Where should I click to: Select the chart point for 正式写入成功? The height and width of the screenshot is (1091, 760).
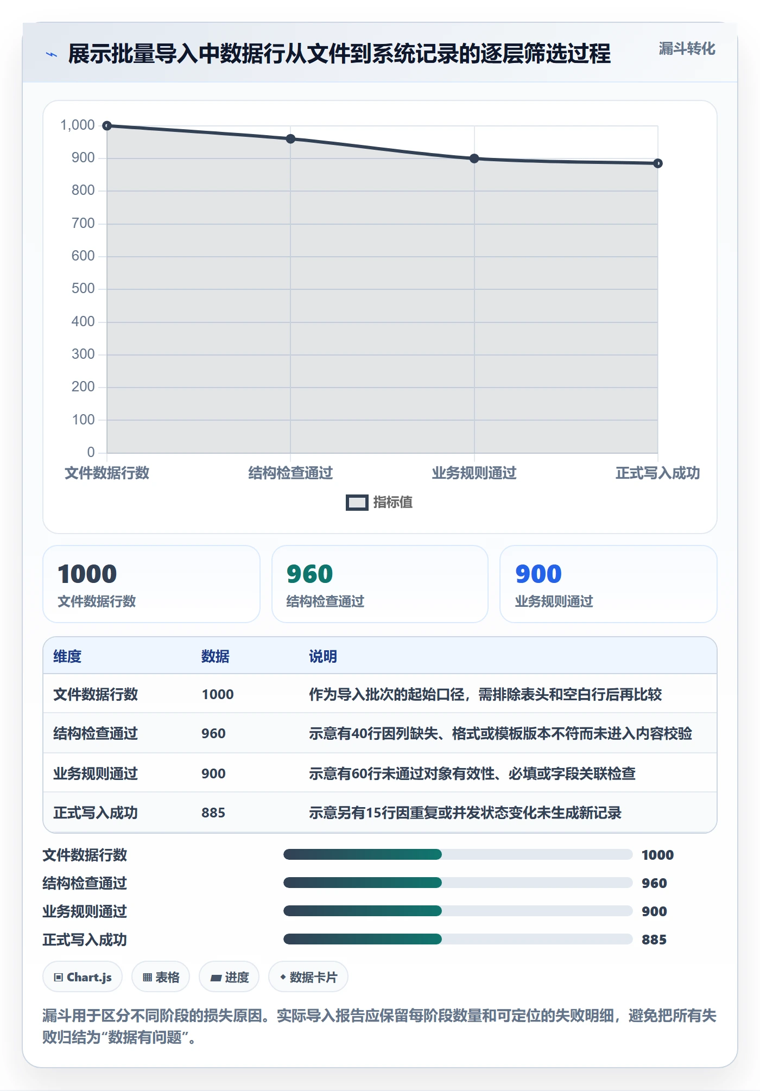click(x=658, y=163)
